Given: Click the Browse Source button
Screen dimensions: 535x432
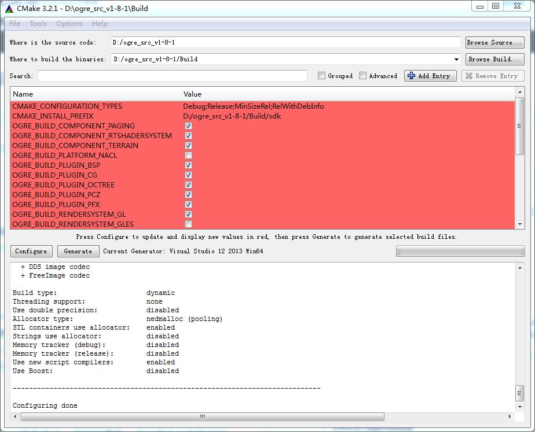Looking at the screenshot, I should (494, 42).
